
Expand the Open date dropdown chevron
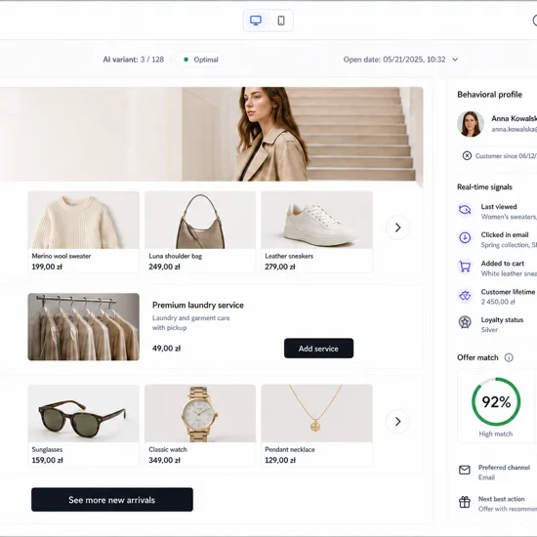coord(455,60)
